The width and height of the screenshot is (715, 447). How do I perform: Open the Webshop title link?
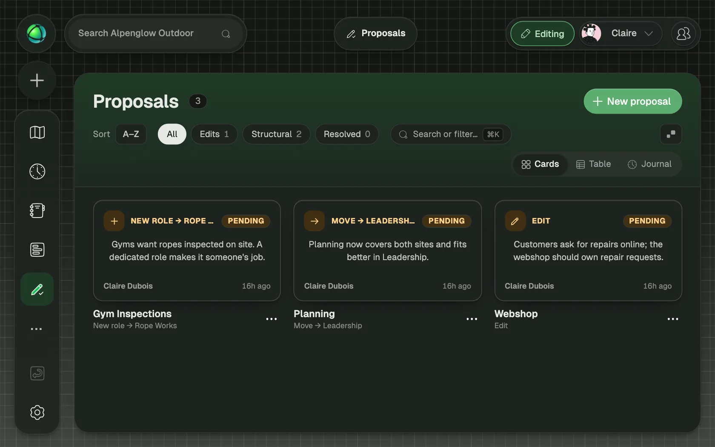tap(516, 314)
